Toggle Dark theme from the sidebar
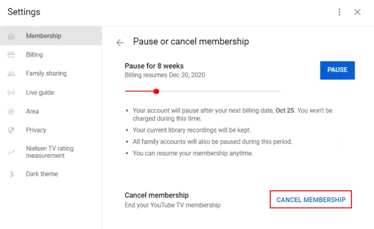Screen dimensions: 374x229 pos(42,174)
